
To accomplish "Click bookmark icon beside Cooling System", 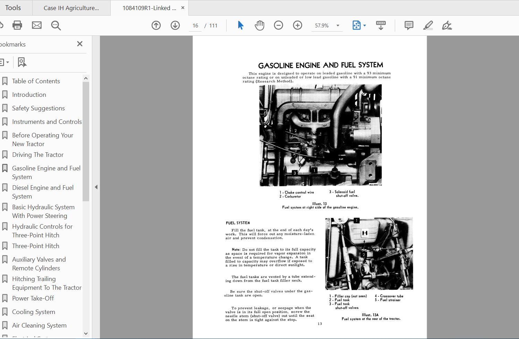I will tap(5, 312).
